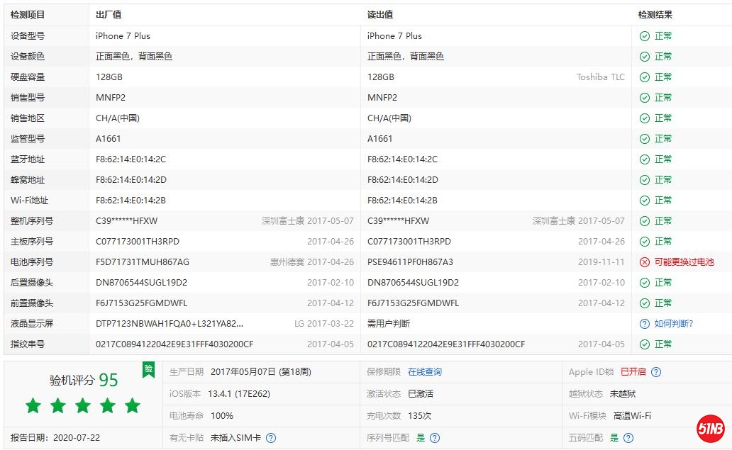The image size is (732, 450).
Task: Click the 可能更换过电池 warning text
Action: (x=684, y=262)
